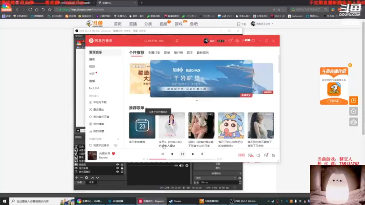Image resolution: width=365 pixels, height=205 pixels.
Task: Click the OBS 退出 button
Action: click(218, 168)
